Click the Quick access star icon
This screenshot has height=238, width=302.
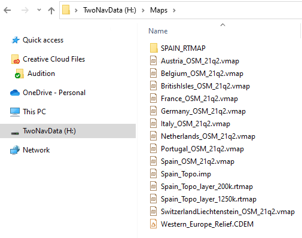pyautogui.click(x=16, y=40)
